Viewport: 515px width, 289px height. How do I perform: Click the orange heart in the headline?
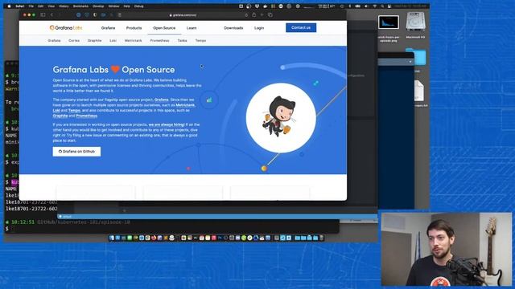coord(115,70)
